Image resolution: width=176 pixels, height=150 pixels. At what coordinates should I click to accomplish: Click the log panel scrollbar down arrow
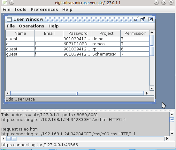pos(172,134)
